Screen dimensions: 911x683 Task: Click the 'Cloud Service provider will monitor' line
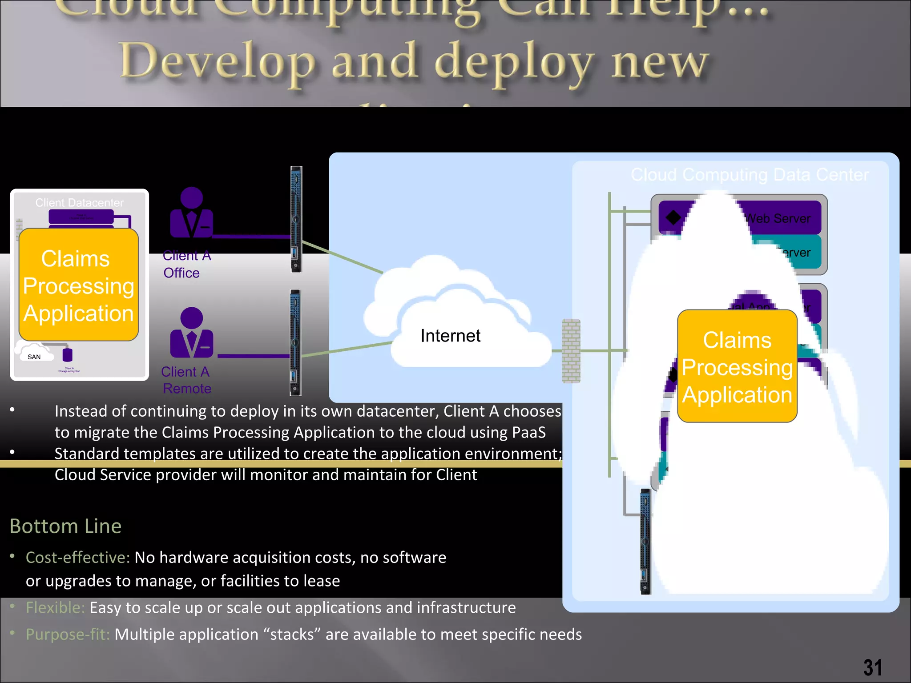(x=266, y=475)
